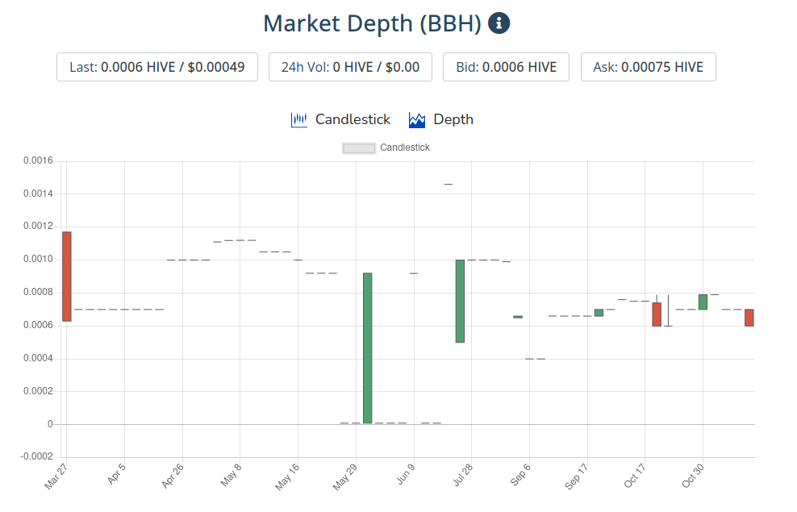The height and width of the screenshot is (512, 797).
Task: Click the Market Depth (BBH) heading
Action: coord(372,24)
